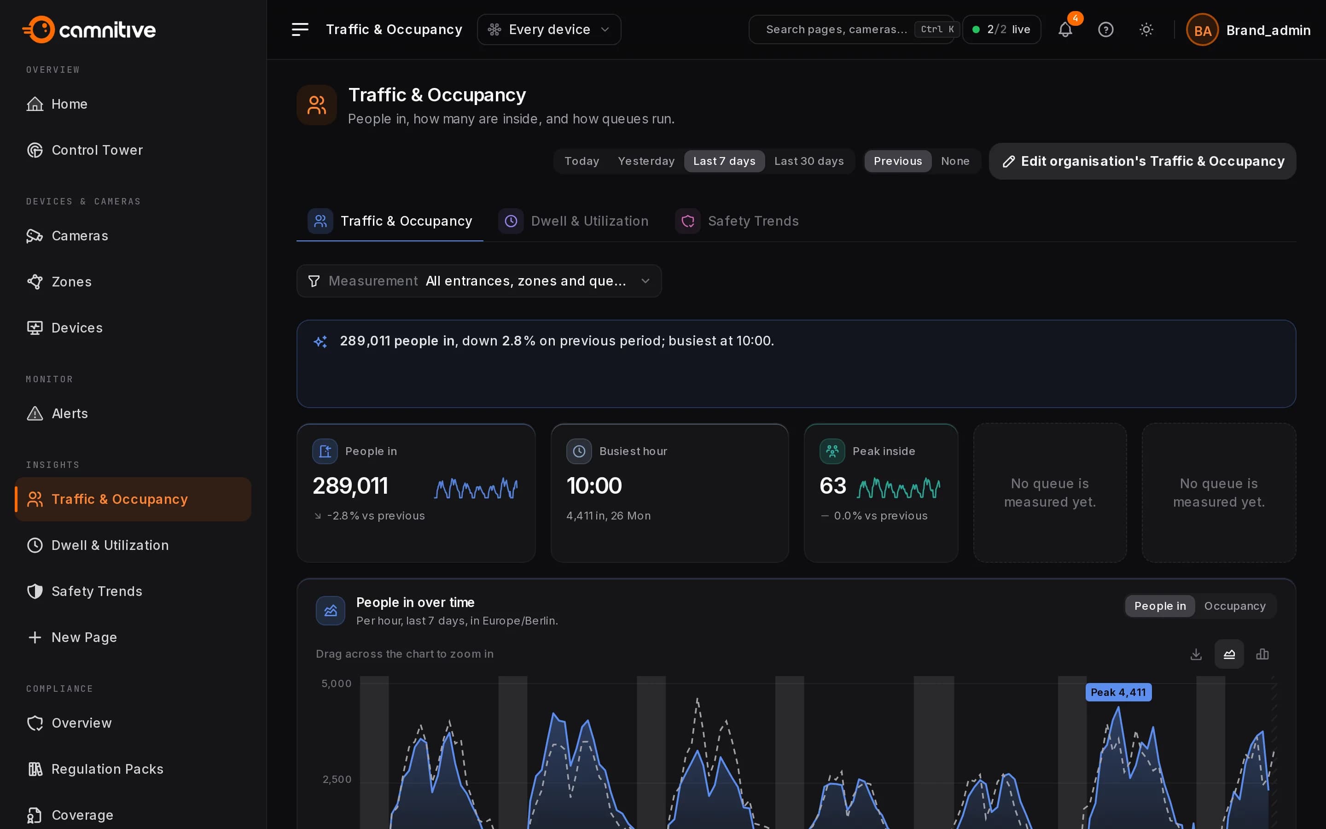This screenshot has width=1326, height=829.
Task: Open Alerts in sidebar
Action: coord(133,414)
